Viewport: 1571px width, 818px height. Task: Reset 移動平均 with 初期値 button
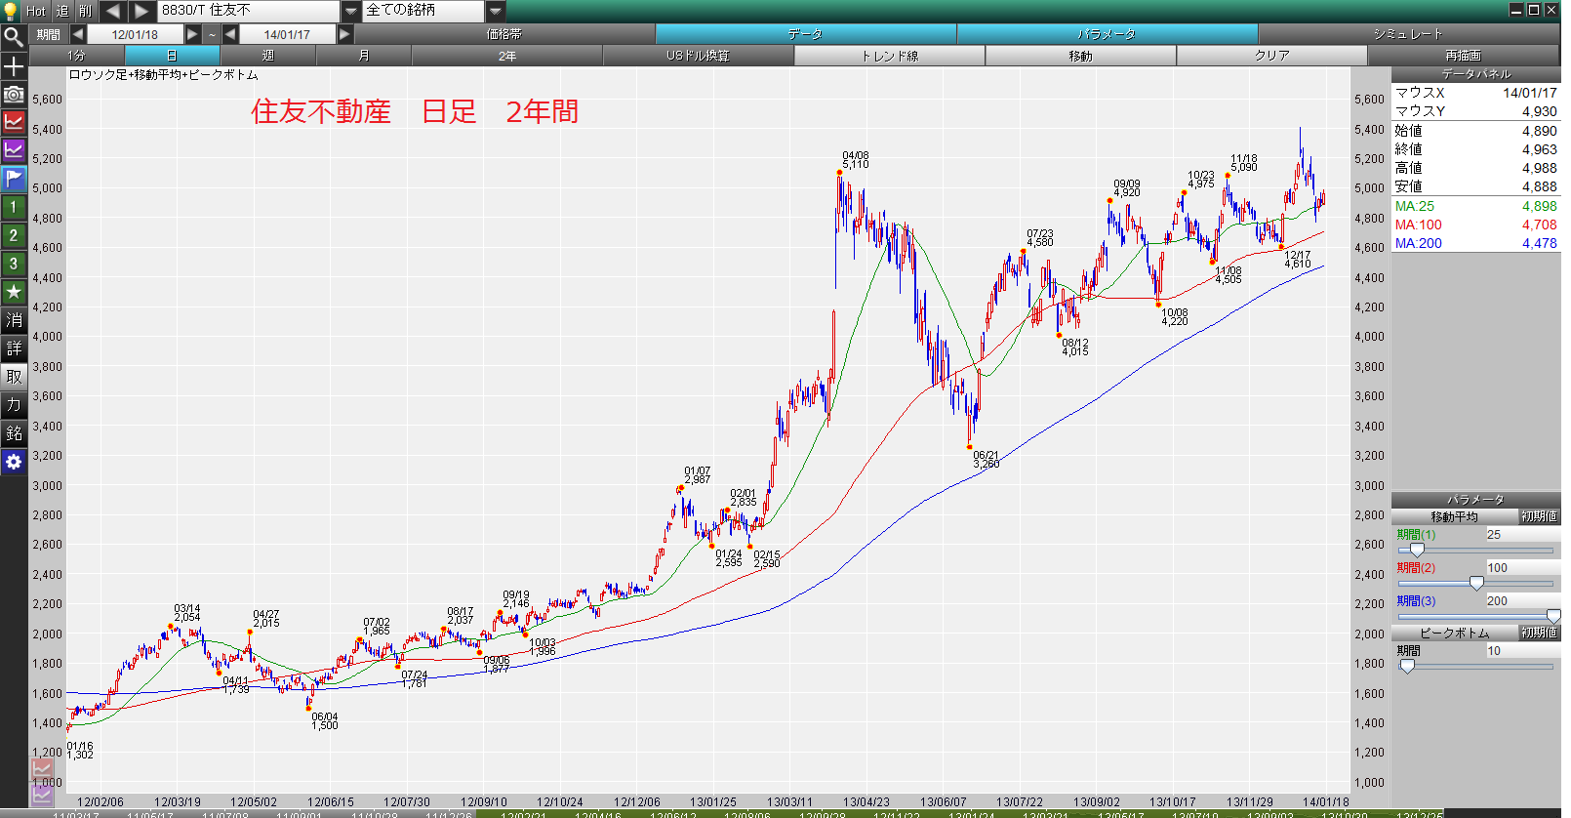(1540, 516)
